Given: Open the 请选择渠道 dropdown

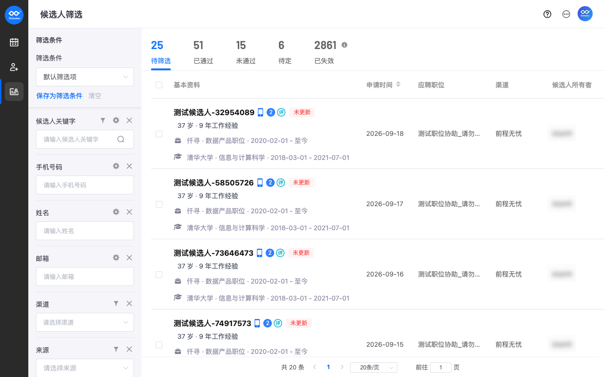Looking at the screenshot, I should tap(85, 322).
